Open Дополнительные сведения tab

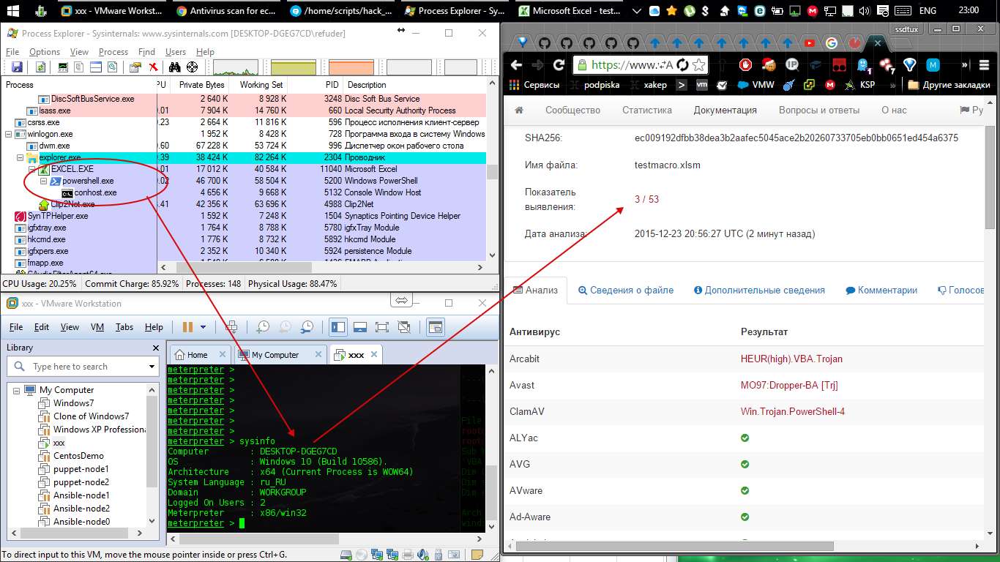[x=759, y=290]
